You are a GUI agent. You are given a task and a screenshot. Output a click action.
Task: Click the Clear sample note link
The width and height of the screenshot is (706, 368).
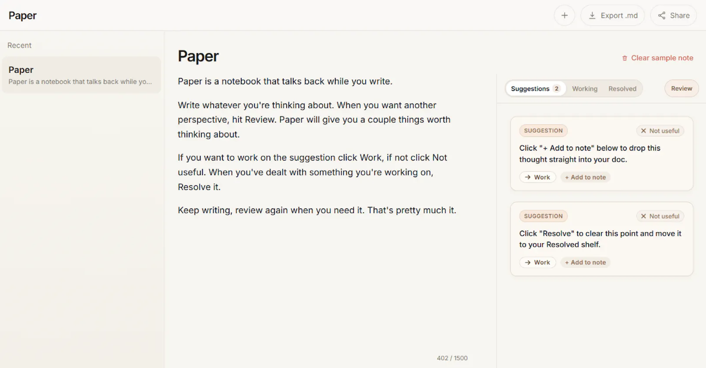657,58
